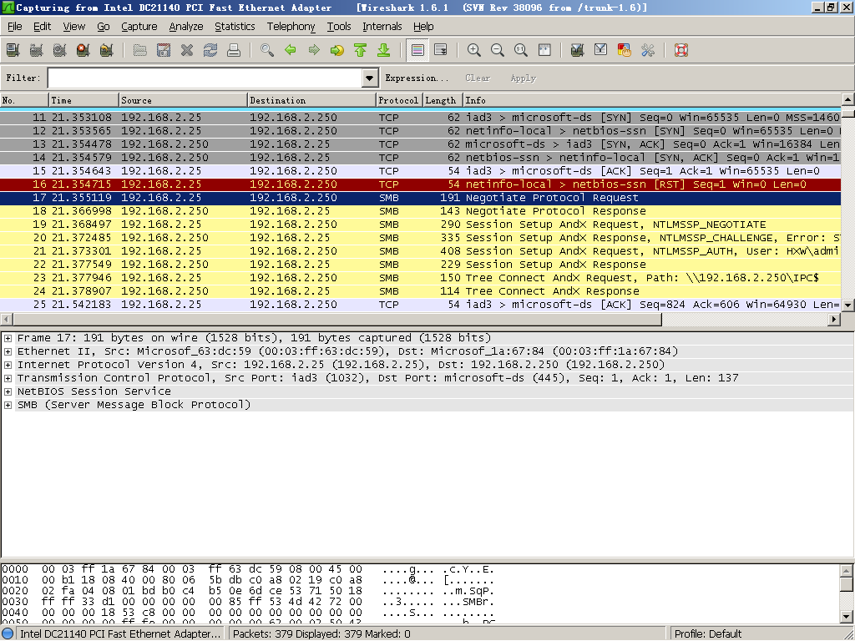Expand the Frame 17 tree node
The height and width of the screenshot is (641, 855).
tap(8, 338)
